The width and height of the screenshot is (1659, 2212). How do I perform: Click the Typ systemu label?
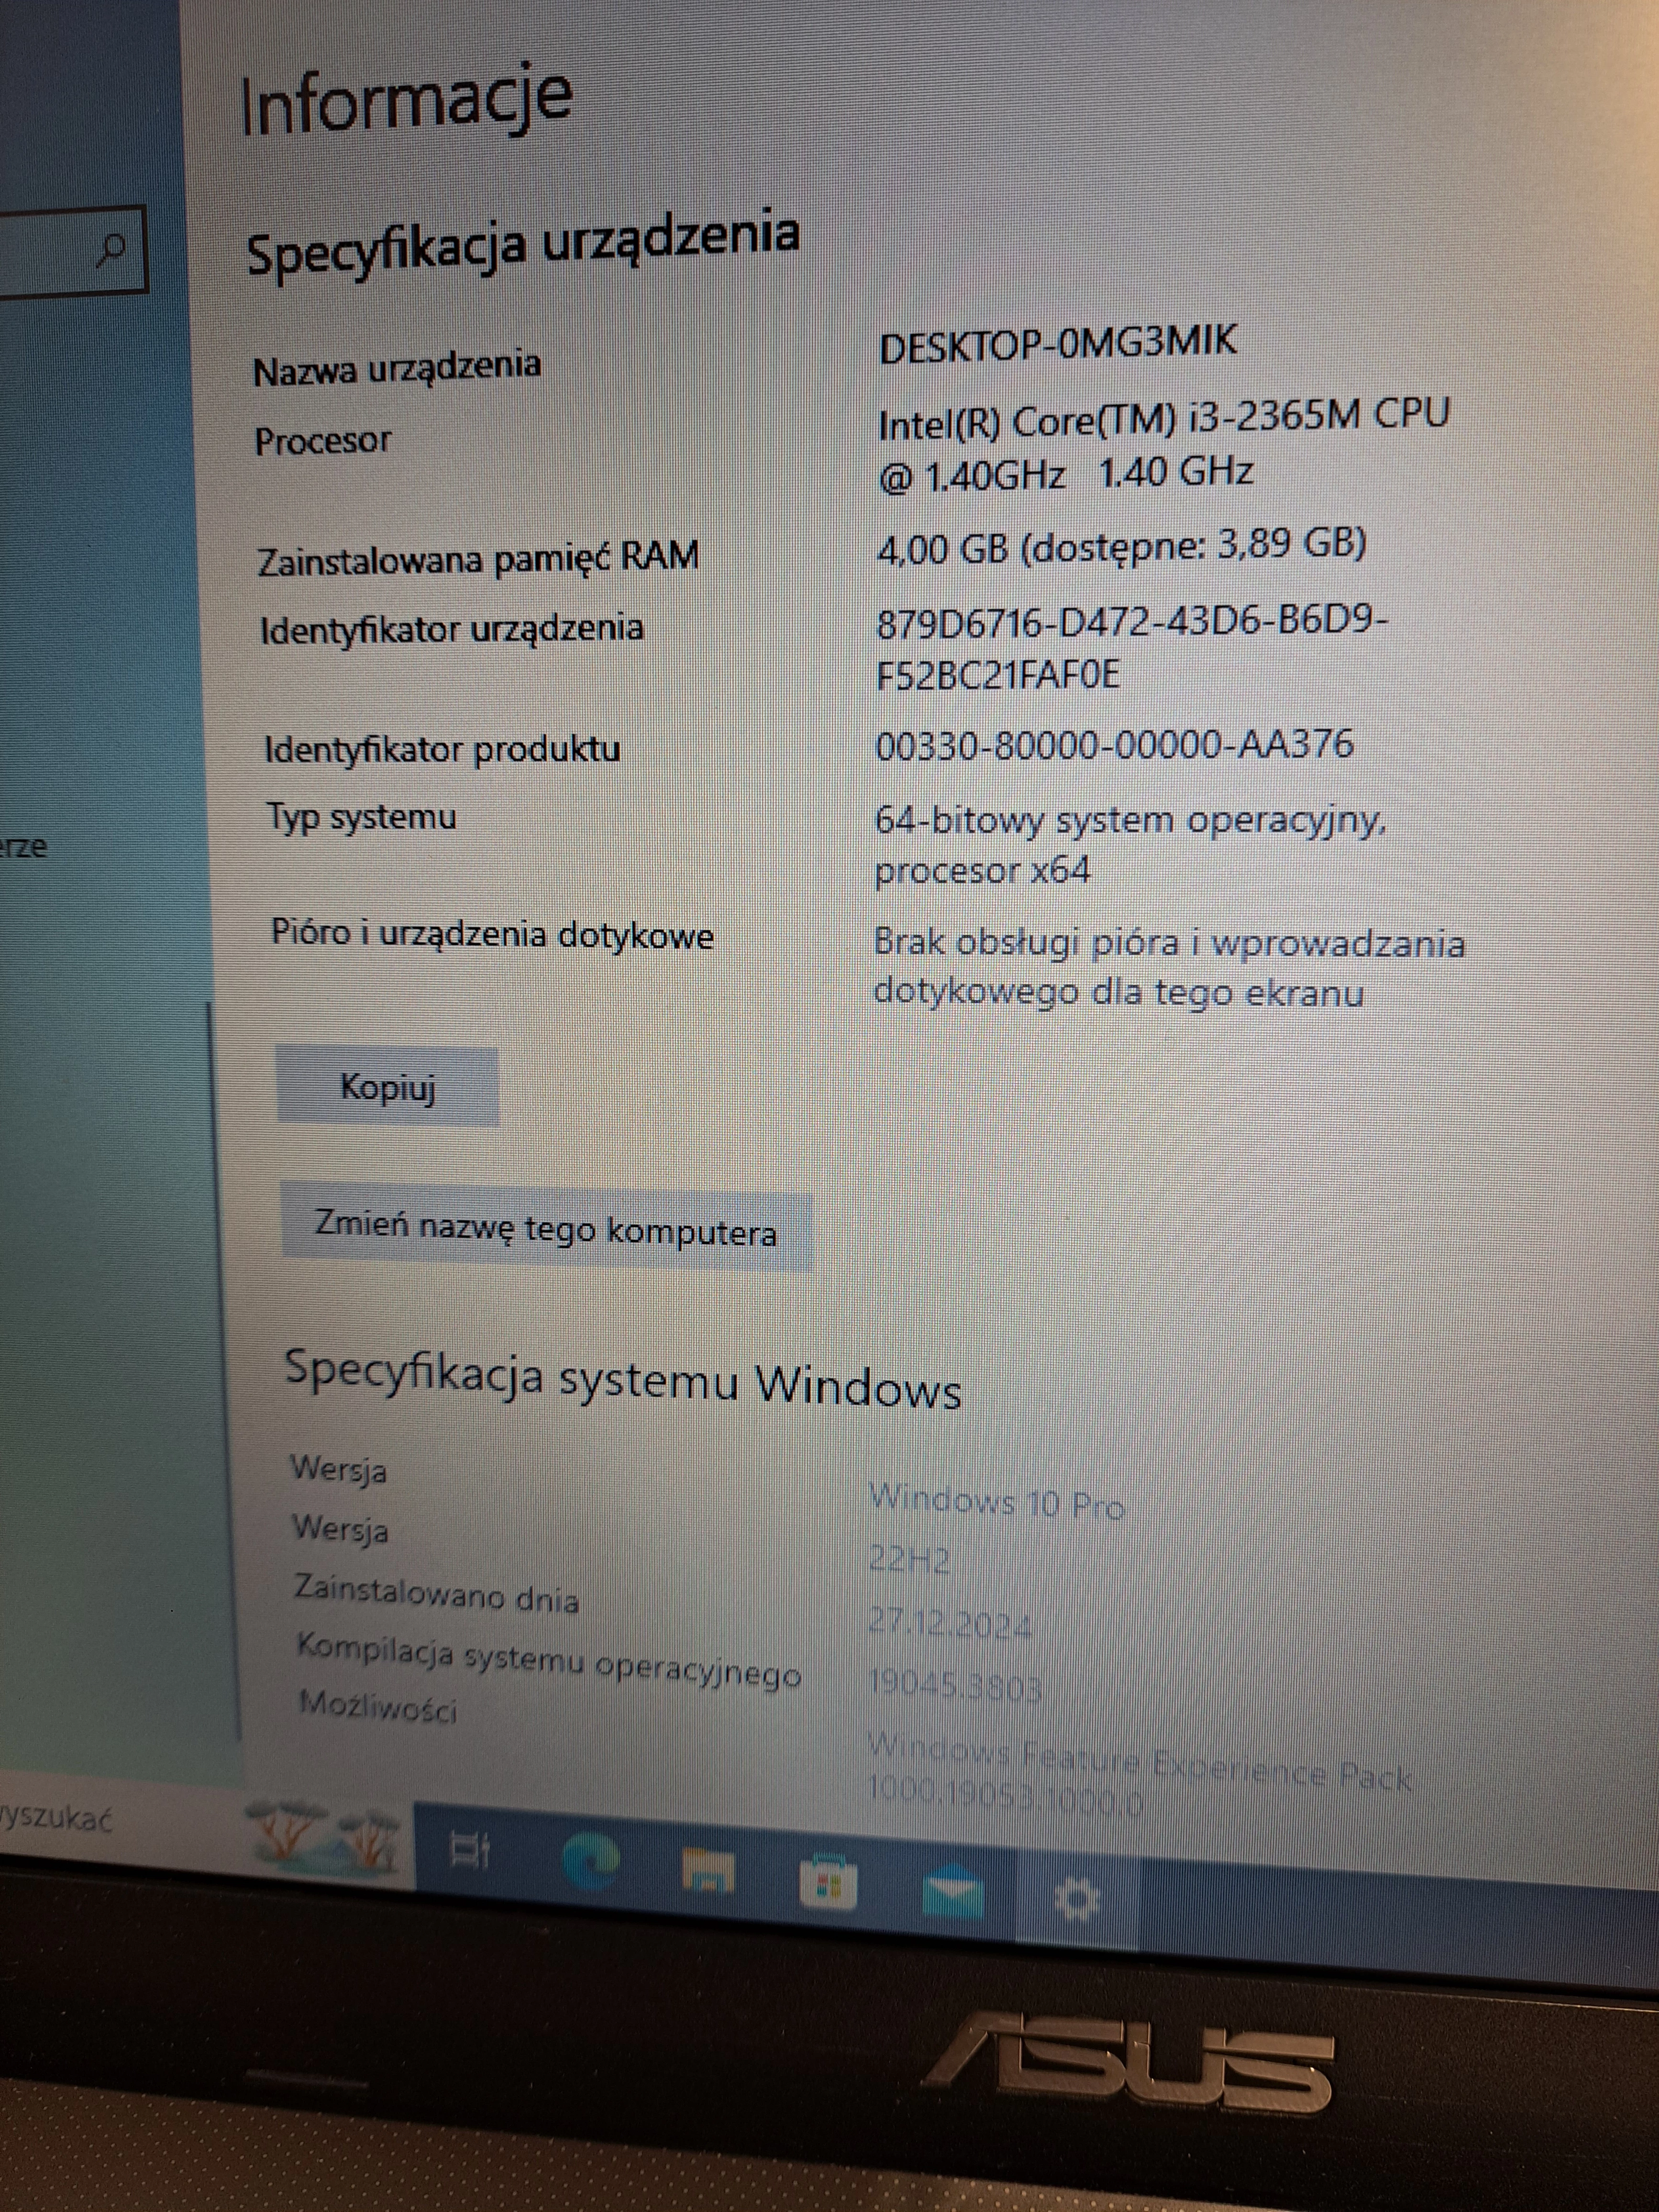click(361, 817)
